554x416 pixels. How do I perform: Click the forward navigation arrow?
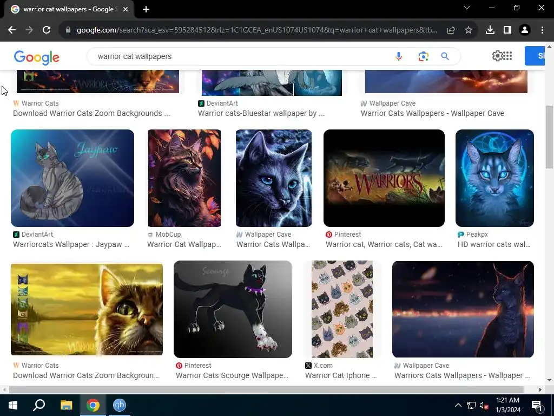click(29, 30)
